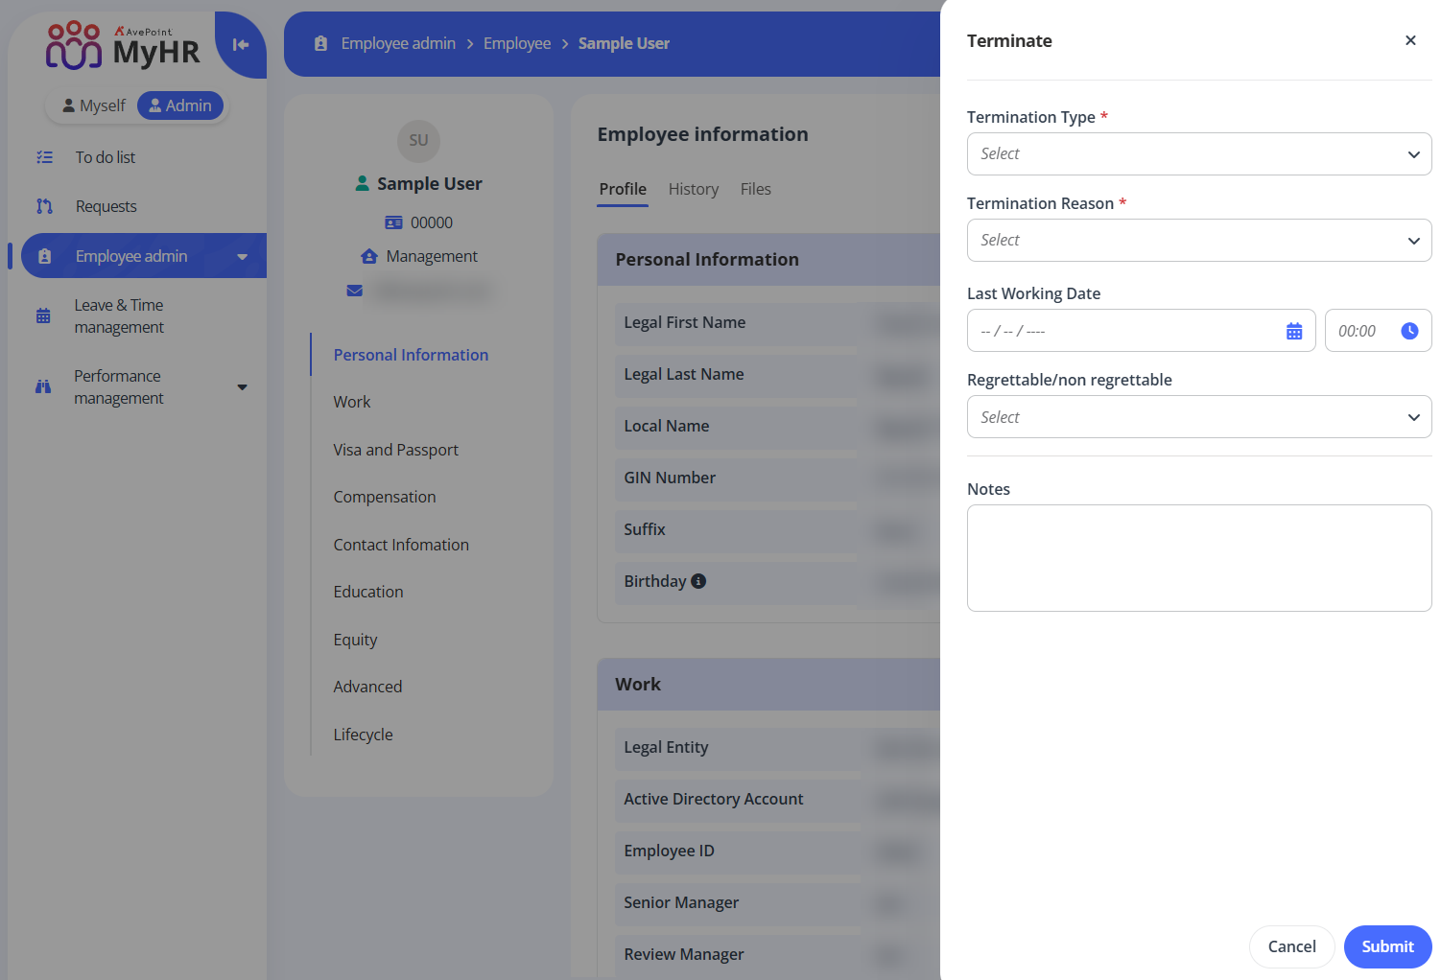Switch to the History tab
This screenshot has height=980, width=1441.
pos(693,189)
